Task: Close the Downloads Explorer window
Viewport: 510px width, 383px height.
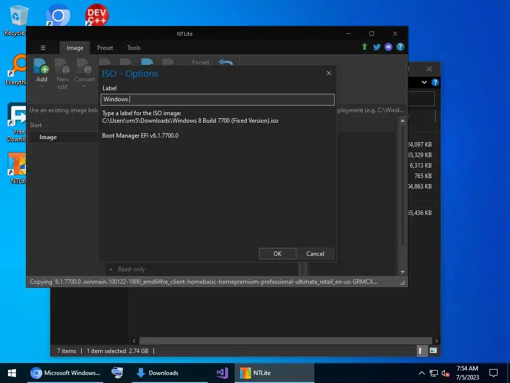Action: coord(429,69)
